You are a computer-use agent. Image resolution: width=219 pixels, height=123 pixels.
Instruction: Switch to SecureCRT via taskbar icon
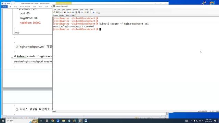[x=80, y=121]
